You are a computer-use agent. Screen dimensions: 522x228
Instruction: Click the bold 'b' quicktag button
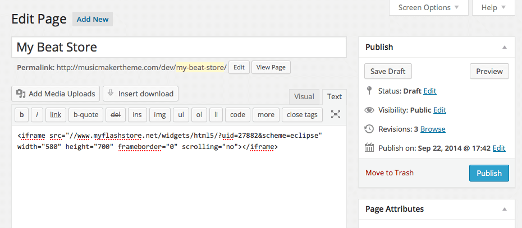(x=21, y=115)
